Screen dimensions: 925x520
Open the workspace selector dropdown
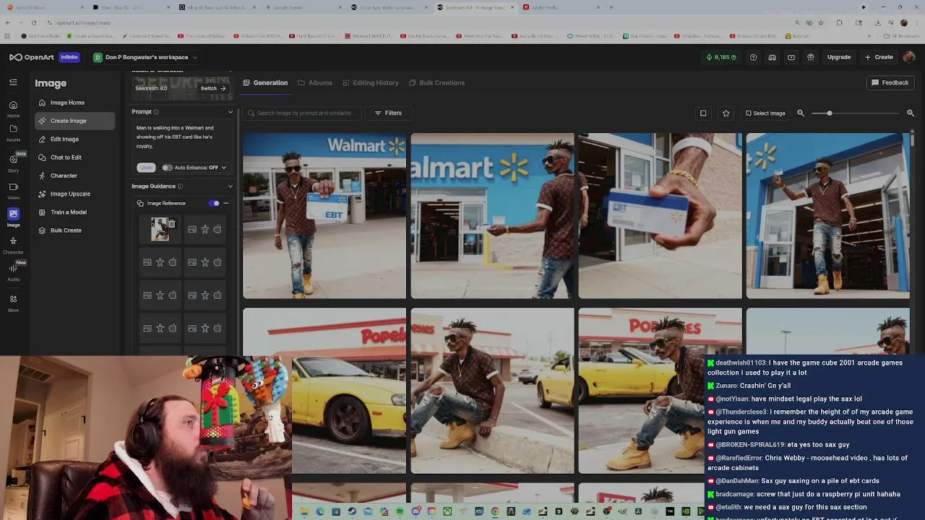[145, 57]
